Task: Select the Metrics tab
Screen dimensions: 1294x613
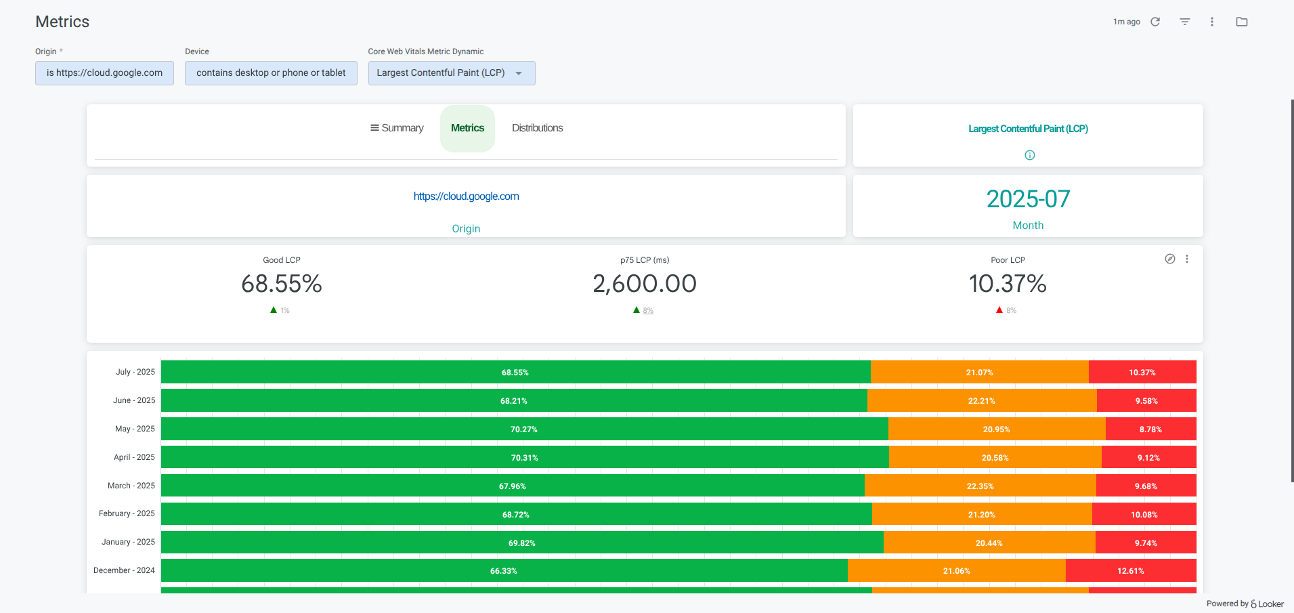Action: tap(467, 128)
